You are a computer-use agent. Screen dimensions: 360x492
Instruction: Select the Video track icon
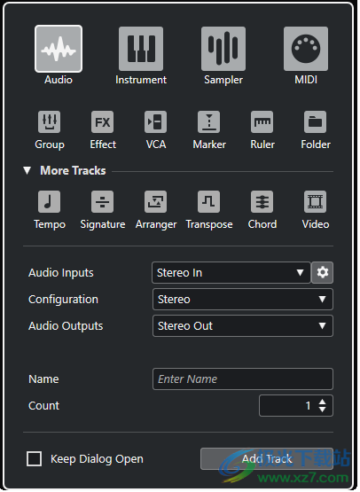(315, 201)
